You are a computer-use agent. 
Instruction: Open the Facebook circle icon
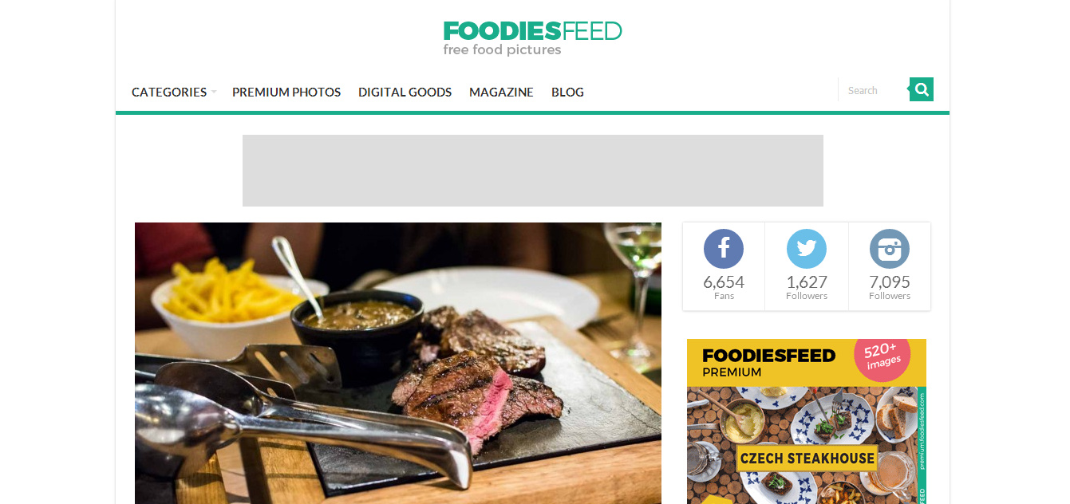point(724,249)
